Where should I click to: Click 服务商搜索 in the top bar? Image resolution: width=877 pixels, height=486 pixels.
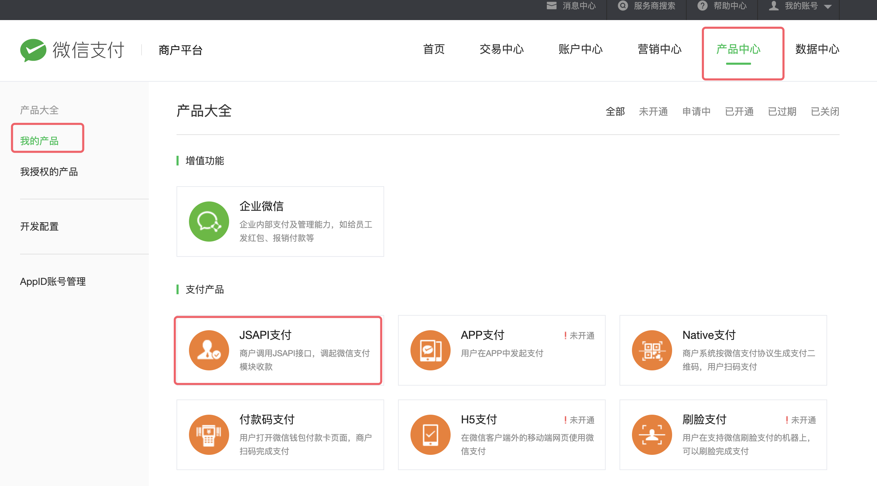[654, 6]
